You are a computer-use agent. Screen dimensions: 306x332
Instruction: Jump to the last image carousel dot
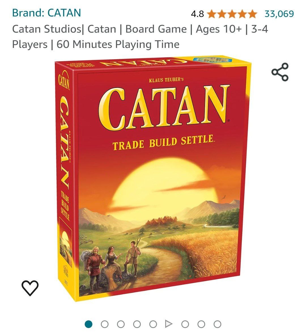point(217,324)
